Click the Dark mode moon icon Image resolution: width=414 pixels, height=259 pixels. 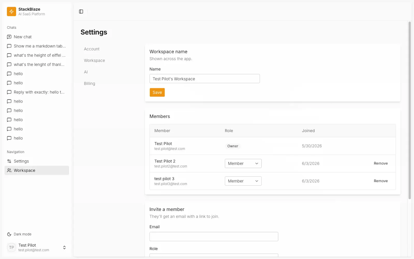point(9,234)
